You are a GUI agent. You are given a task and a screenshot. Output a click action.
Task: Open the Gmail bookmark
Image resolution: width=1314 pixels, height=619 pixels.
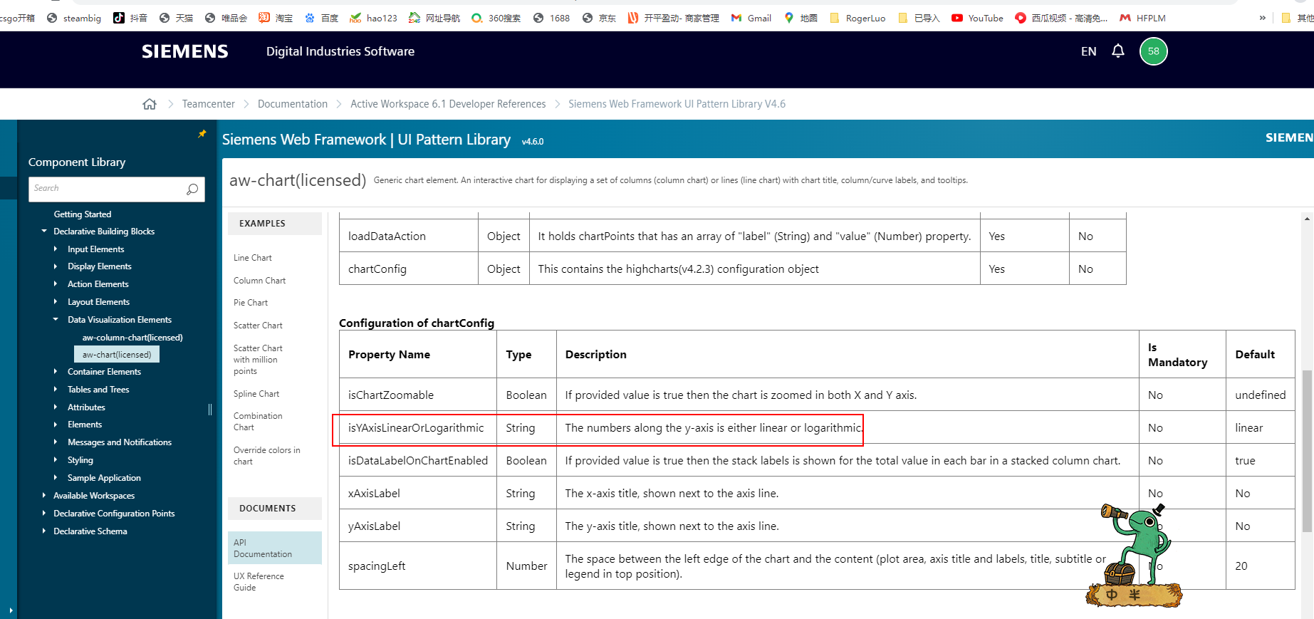click(751, 18)
